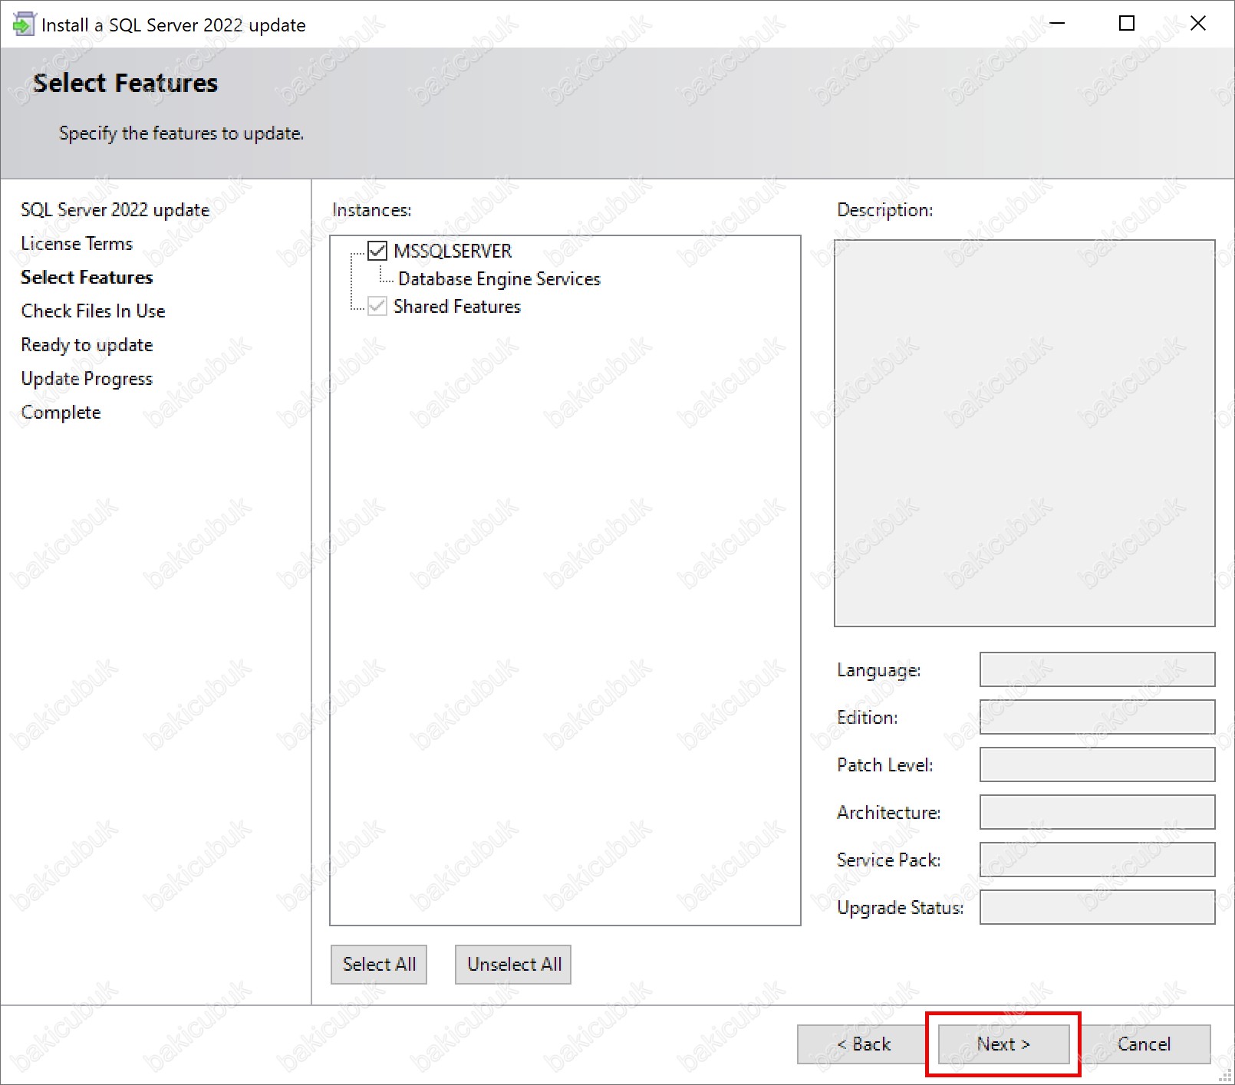The image size is (1235, 1085).
Task: Click the SQL Server installer title bar icon
Action: 24,25
